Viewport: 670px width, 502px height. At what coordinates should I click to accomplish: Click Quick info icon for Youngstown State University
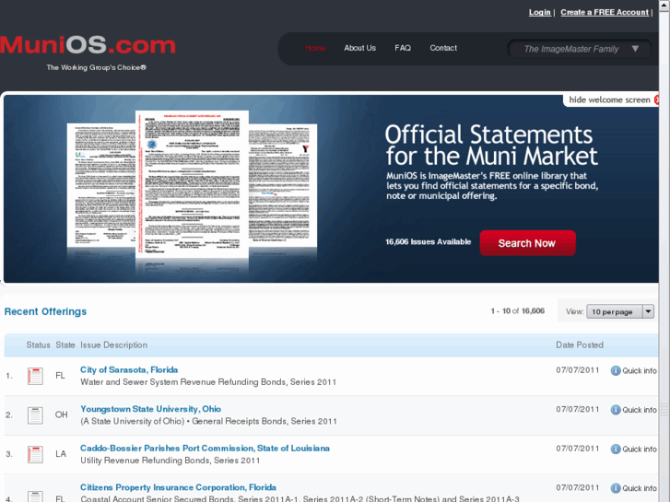point(616,410)
